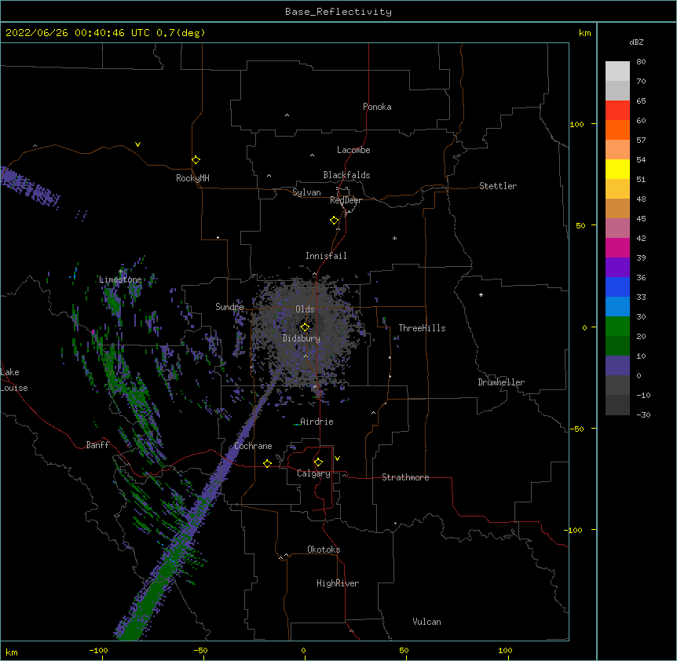Click the Stettler city label
This screenshot has height=661, width=677.
pos(498,186)
